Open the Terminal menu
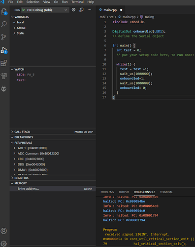 [77, 2]
